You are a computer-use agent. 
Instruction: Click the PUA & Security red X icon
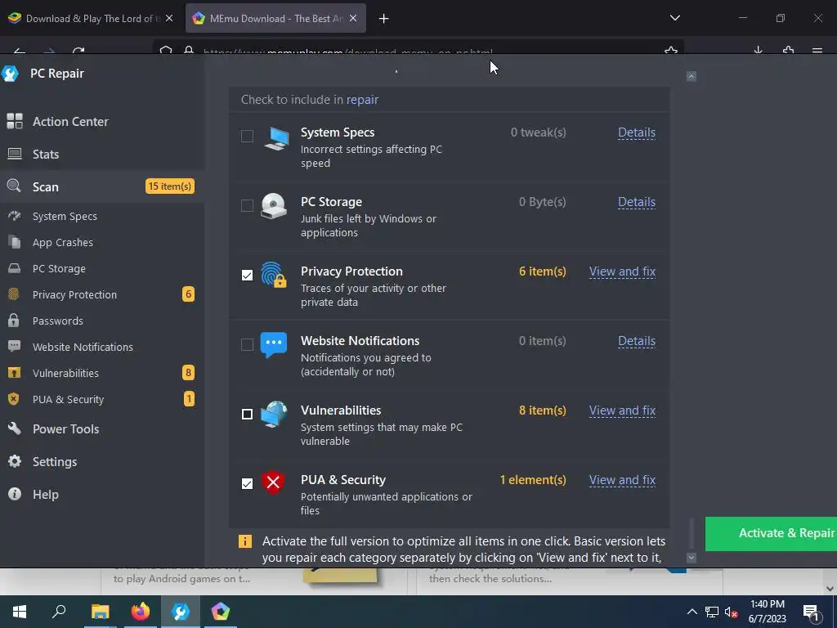pyautogui.click(x=273, y=482)
